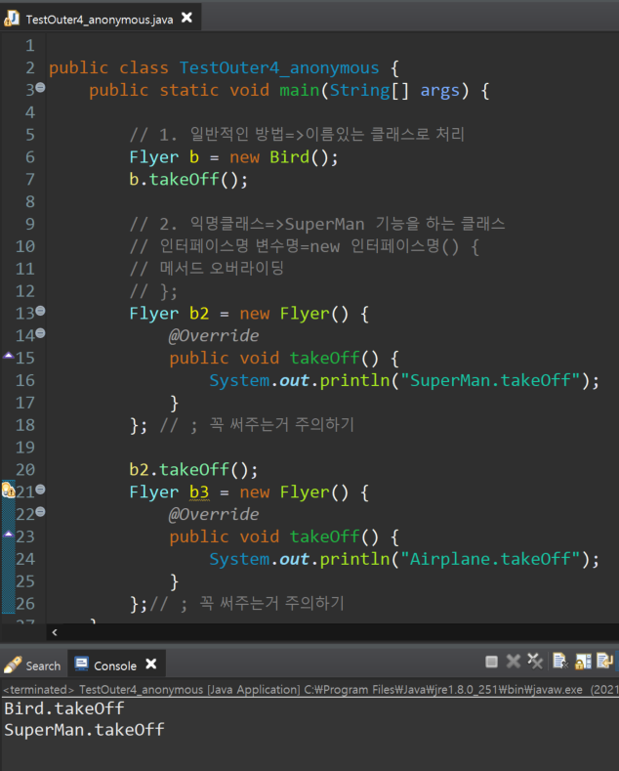Screen dimensions: 619x771
Task: Click the b2.takeOff() call on line 20
Action: click(193, 470)
